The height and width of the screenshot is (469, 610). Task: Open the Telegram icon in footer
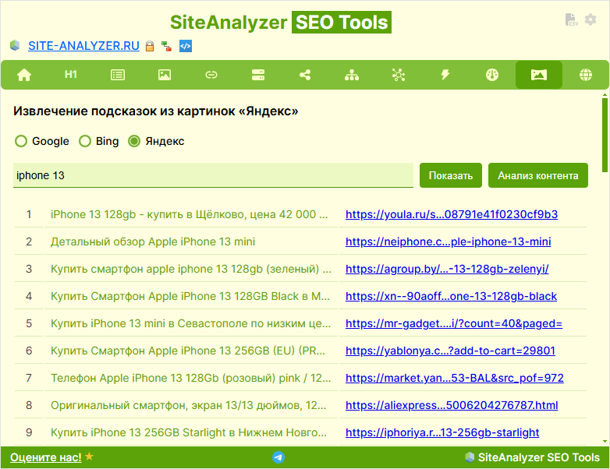pyautogui.click(x=278, y=457)
